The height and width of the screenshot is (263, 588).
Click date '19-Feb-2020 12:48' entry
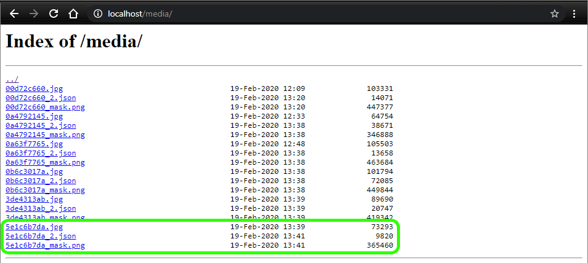pos(267,144)
